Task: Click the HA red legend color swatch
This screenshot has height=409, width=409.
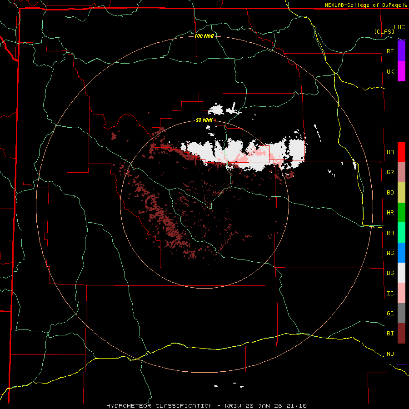Action: pyautogui.click(x=401, y=152)
